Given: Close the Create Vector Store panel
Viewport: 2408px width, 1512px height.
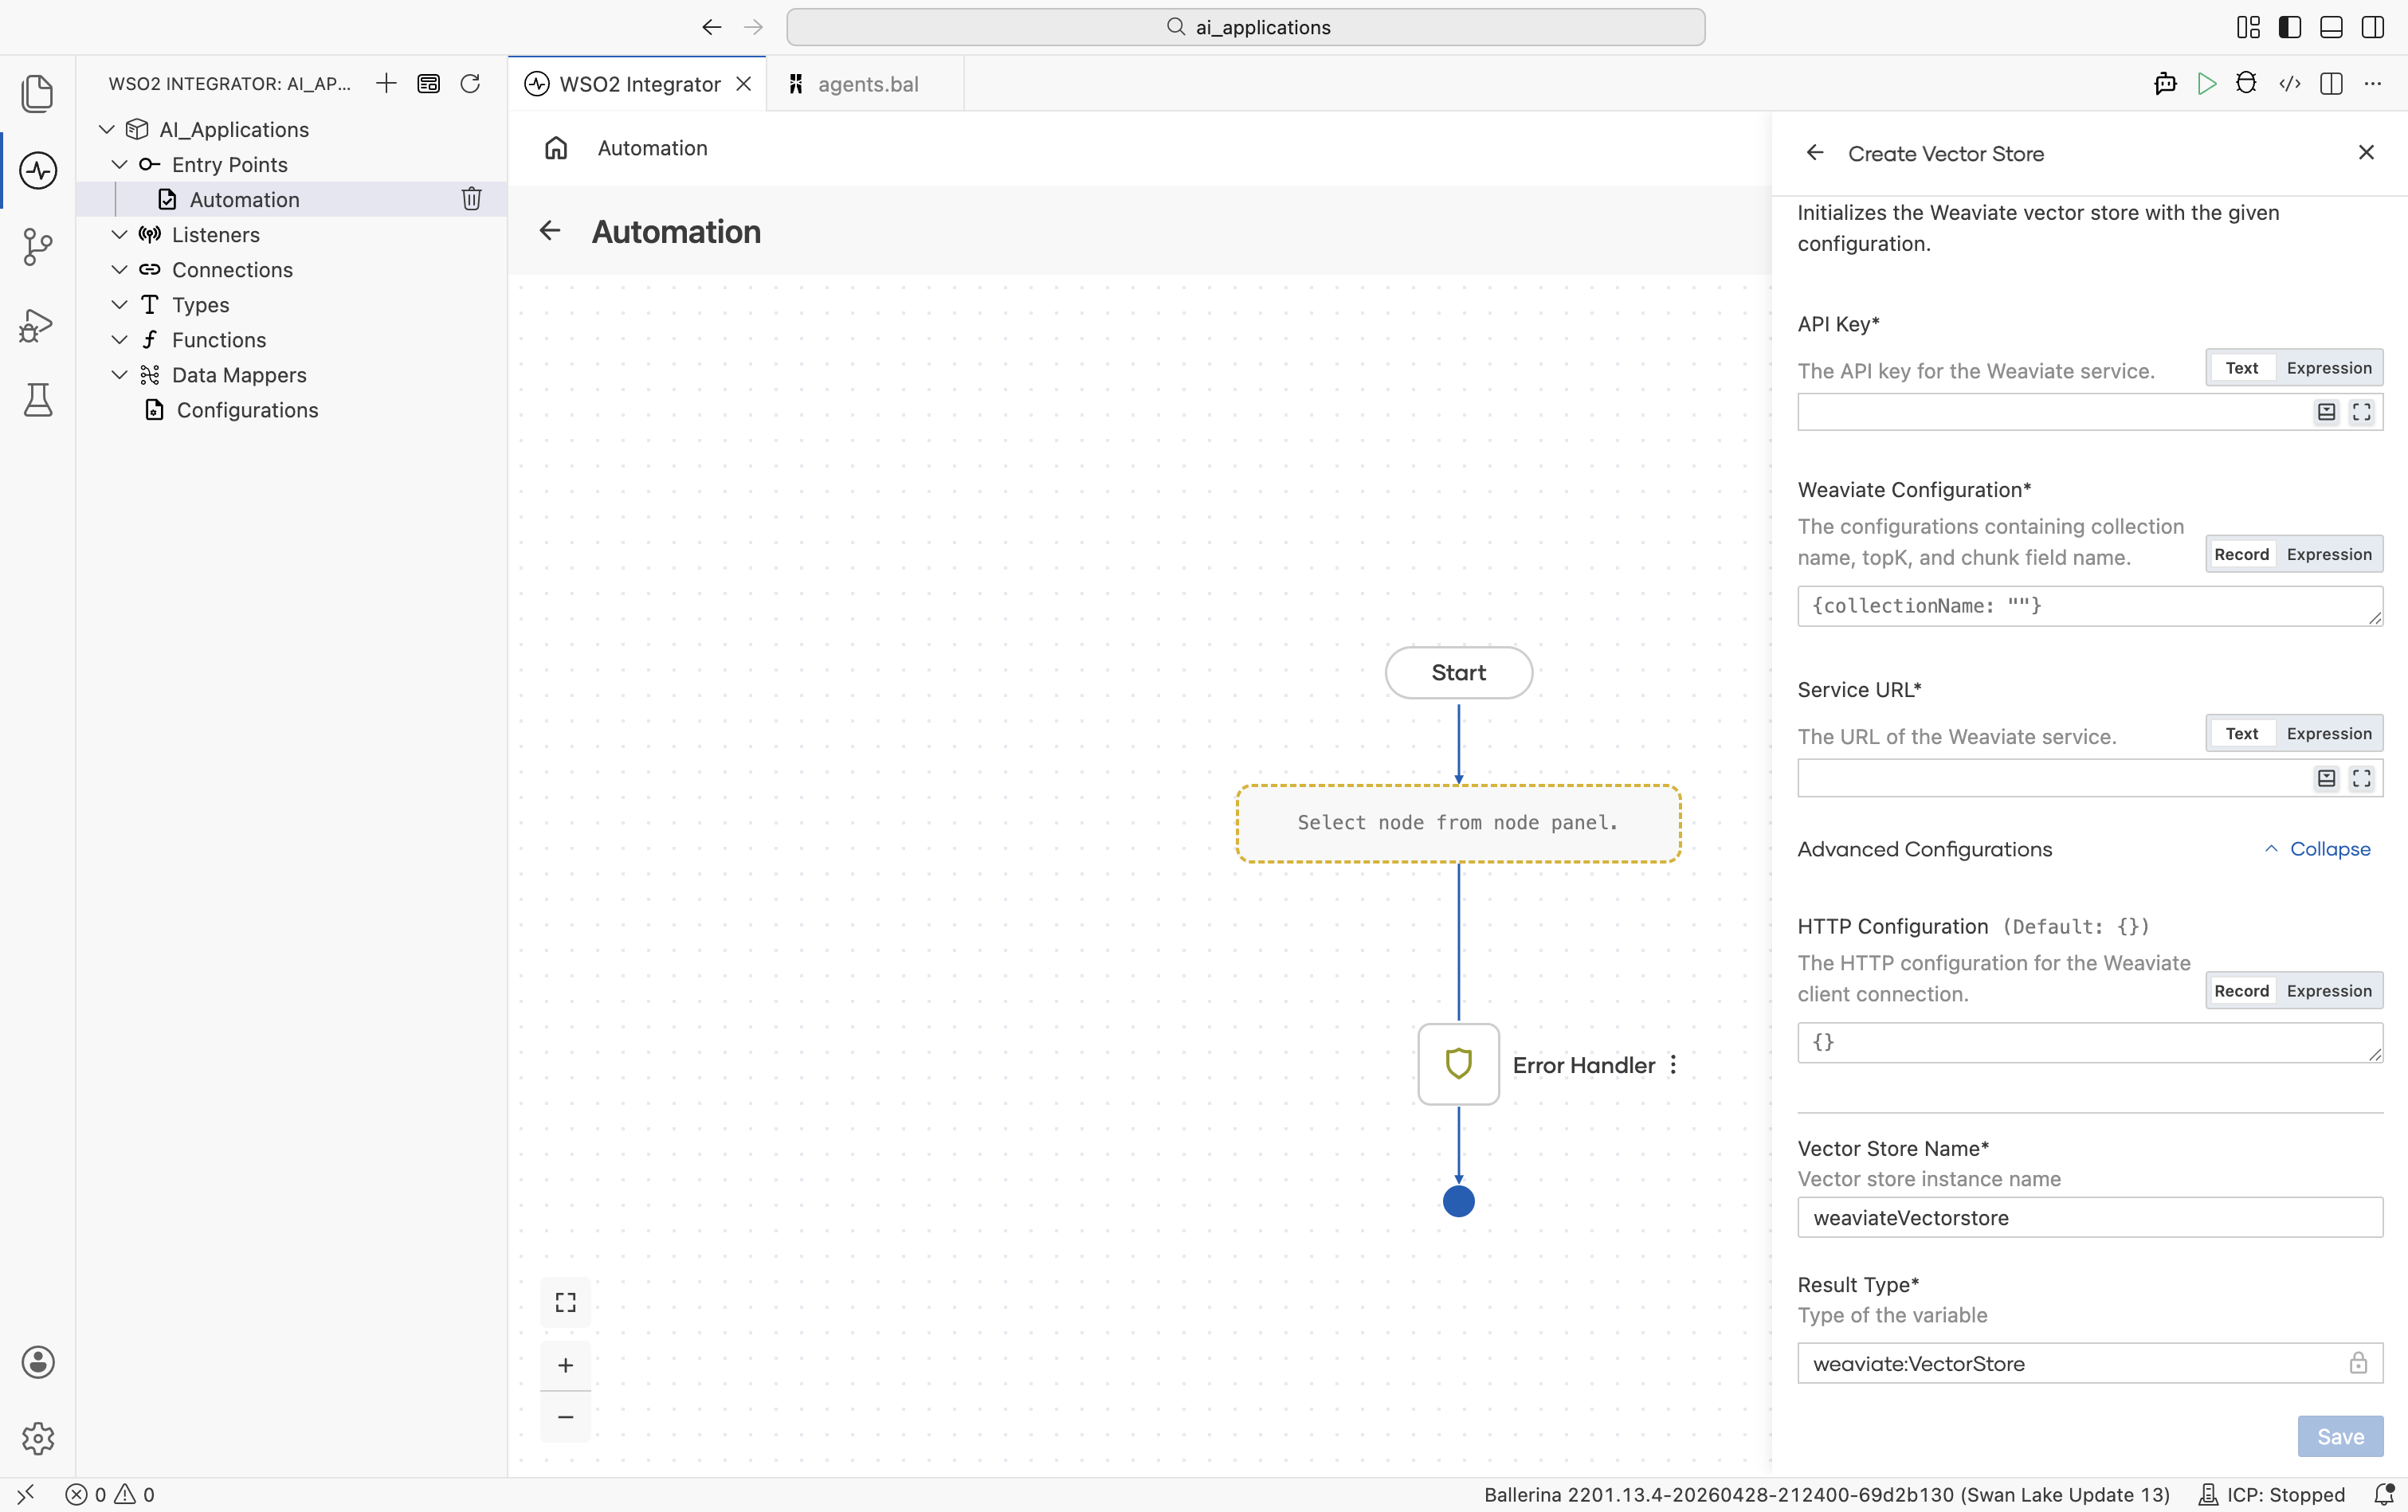Looking at the screenshot, I should [x=2366, y=152].
